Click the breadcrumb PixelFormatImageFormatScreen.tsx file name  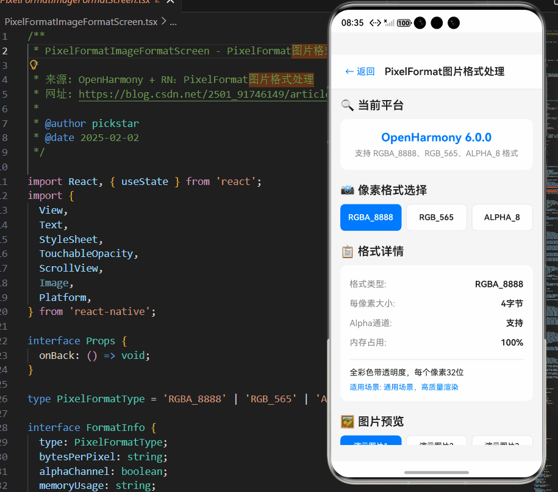(81, 22)
